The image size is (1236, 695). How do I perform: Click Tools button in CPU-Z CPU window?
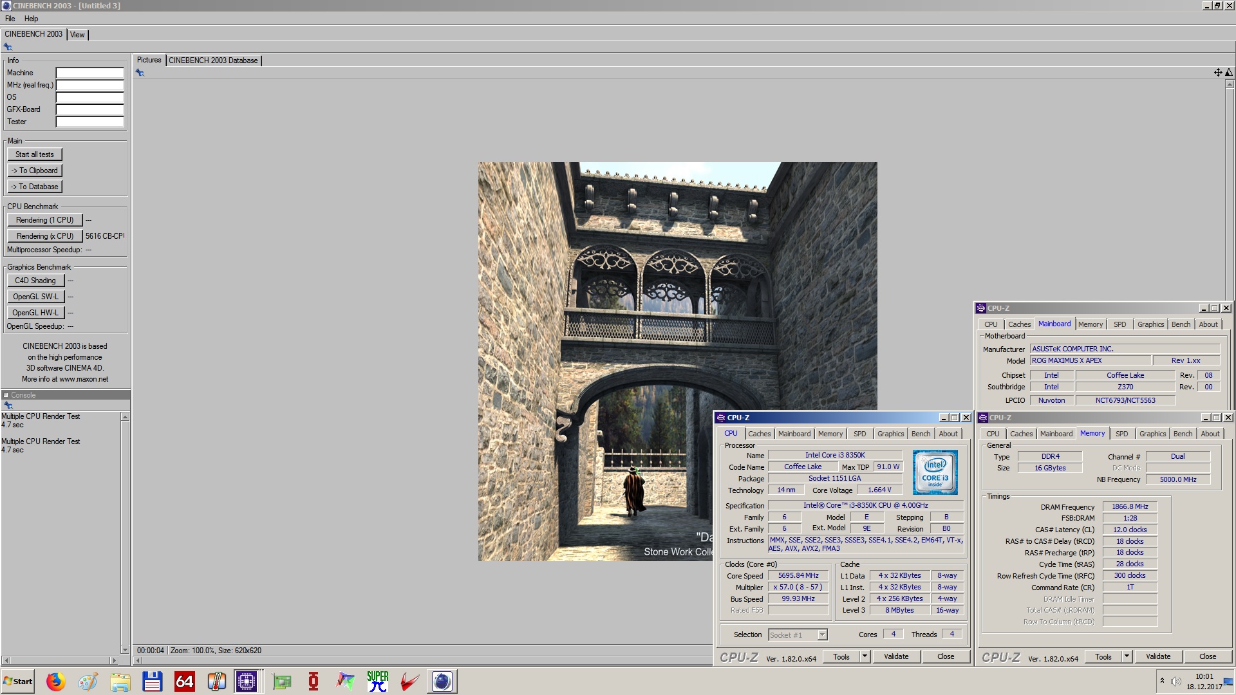841,656
